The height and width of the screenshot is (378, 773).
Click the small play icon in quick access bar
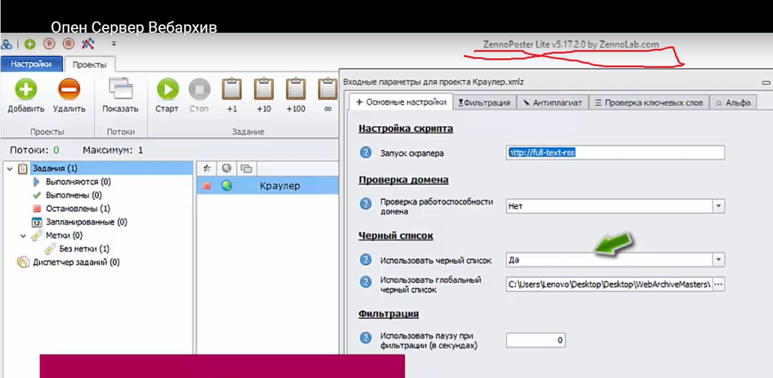[x=49, y=44]
